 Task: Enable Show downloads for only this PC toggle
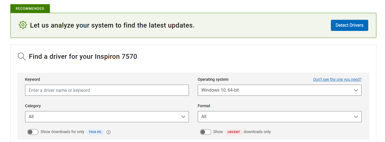pyautogui.click(x=33, y=132)
